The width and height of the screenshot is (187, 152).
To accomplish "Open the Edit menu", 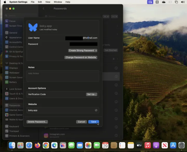I will [x=40, y=2].
